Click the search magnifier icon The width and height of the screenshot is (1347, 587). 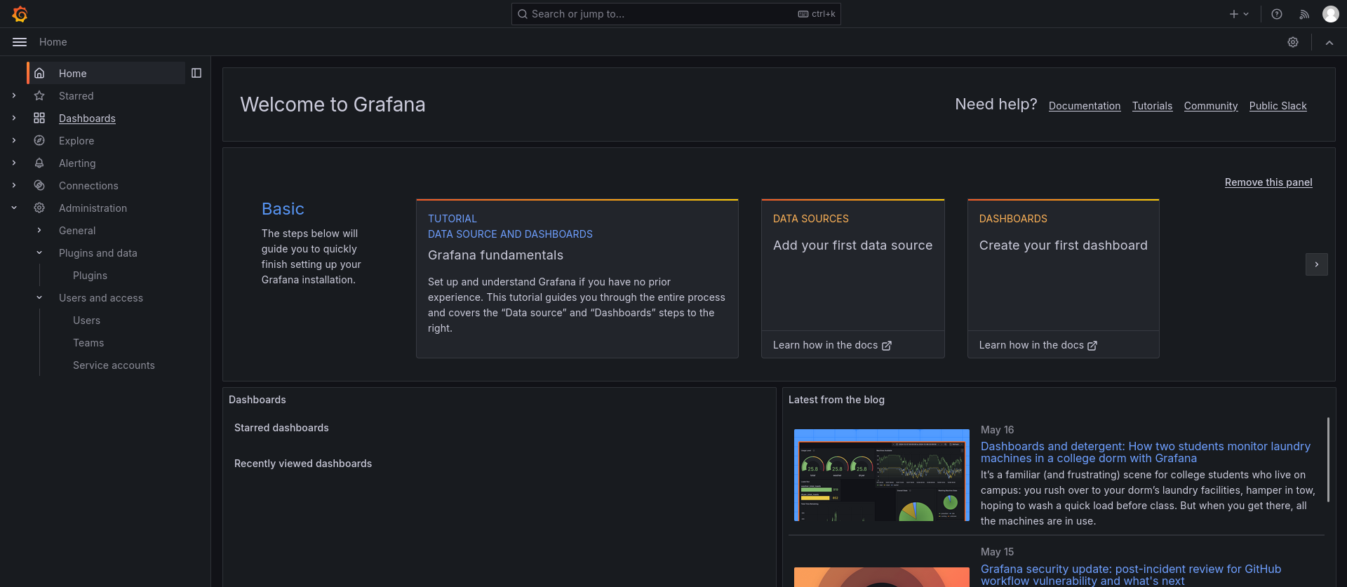click(523, 14)
